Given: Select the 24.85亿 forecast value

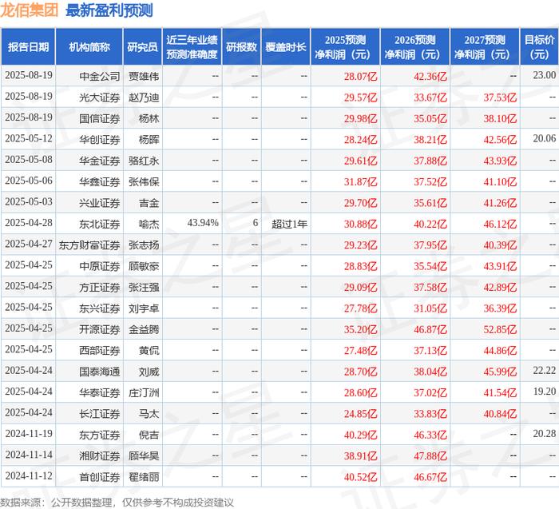Looking at the screenshot, I should pyautogui.click(x=360, y=414).
